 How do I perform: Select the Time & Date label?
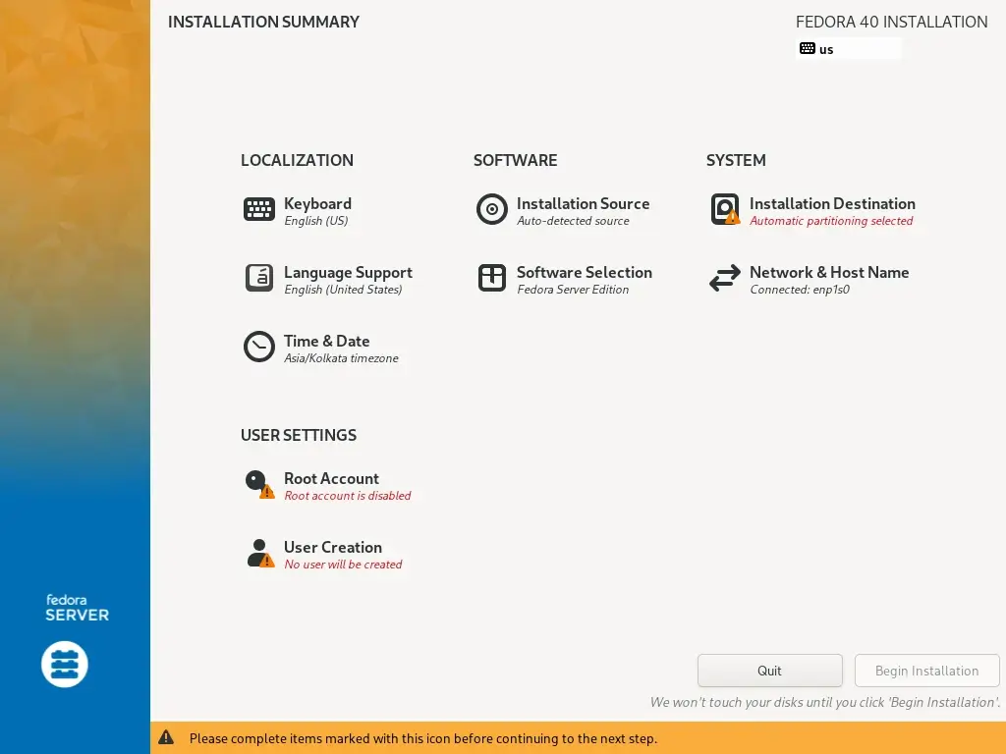tap(326, 341)
